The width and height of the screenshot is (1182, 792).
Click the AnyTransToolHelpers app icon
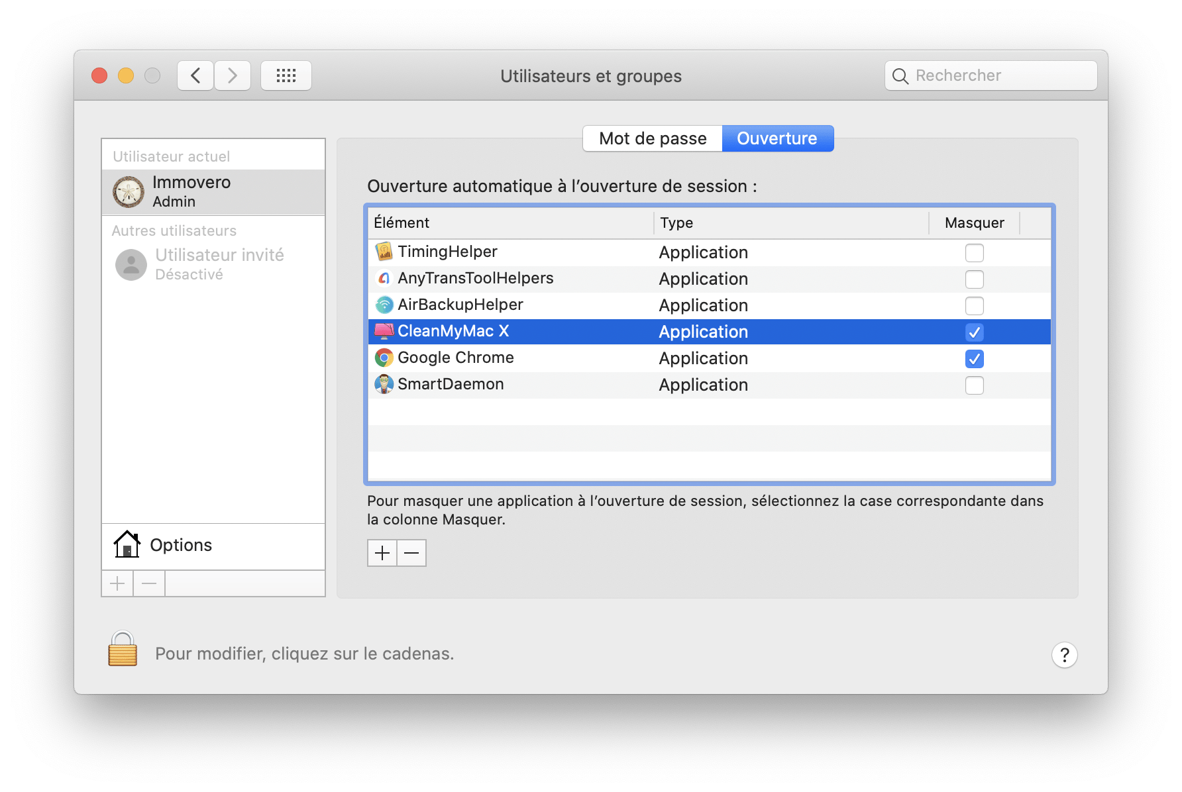coord(384,278)
